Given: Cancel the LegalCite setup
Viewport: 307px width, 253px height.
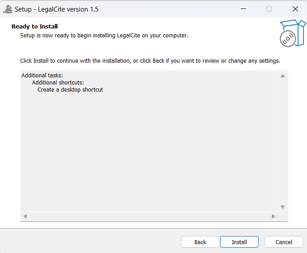Looking at the screenshot, I should (284, 242).
